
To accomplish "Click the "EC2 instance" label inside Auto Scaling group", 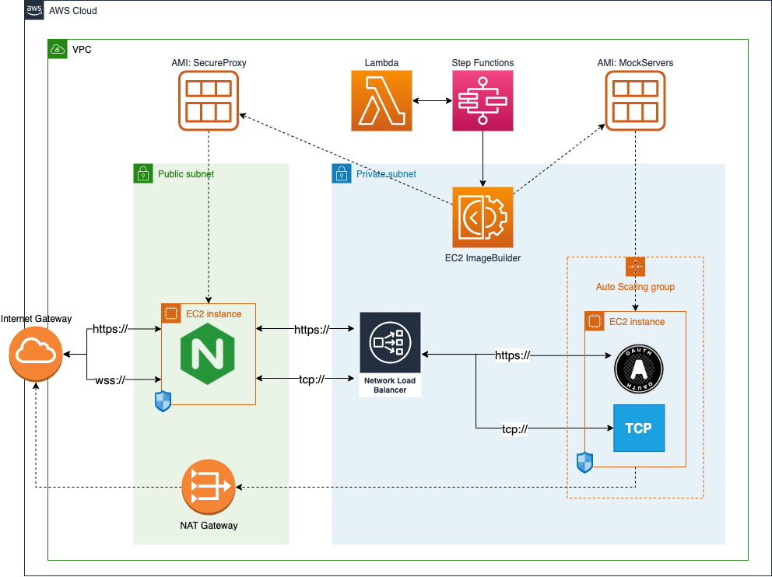I will [x=637, y=322].
